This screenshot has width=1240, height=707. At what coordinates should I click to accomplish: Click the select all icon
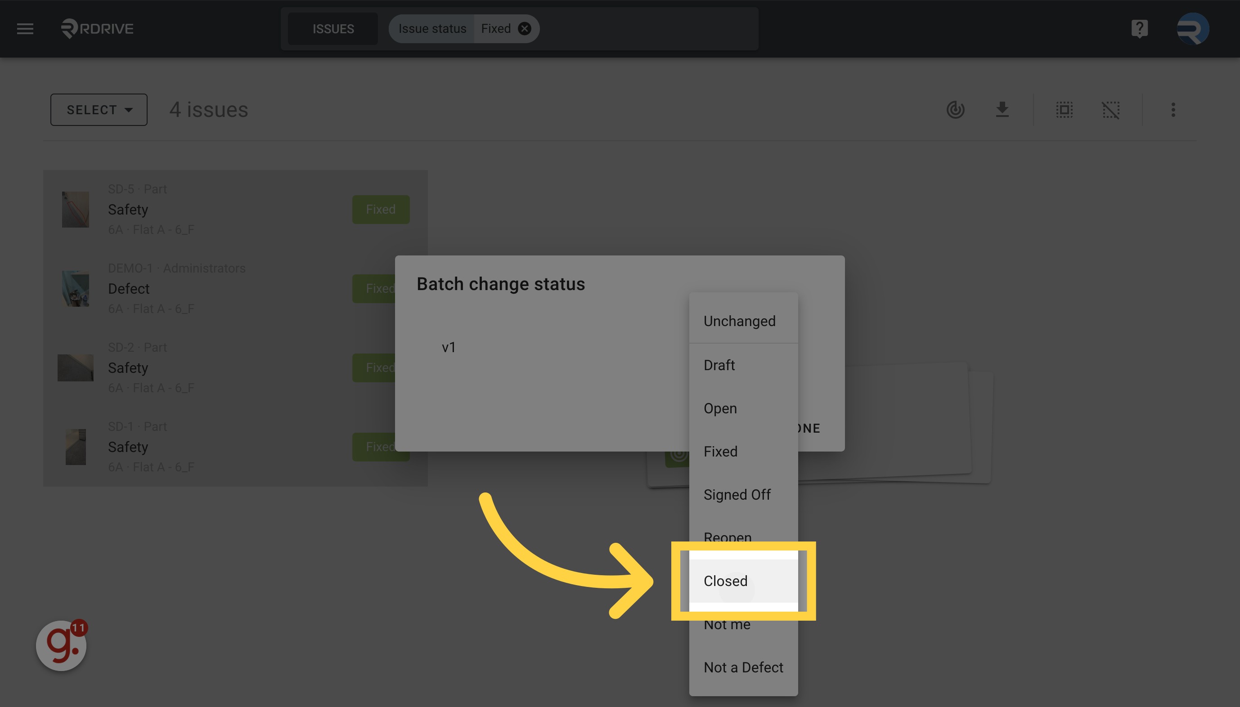coord(1064,110)
